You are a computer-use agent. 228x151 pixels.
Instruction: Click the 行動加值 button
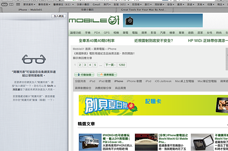point(84,75)
